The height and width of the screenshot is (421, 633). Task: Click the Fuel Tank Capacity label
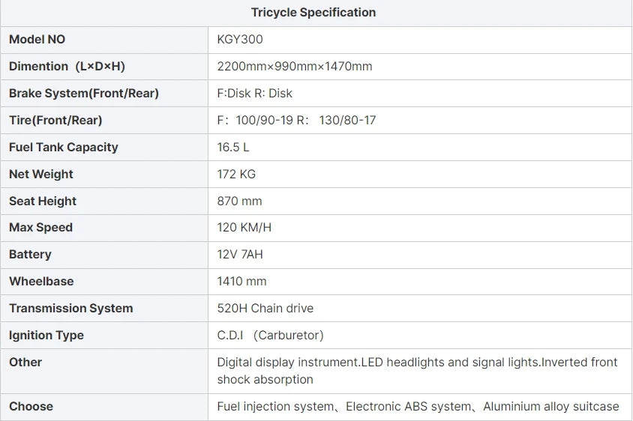[x=64, y=147]
